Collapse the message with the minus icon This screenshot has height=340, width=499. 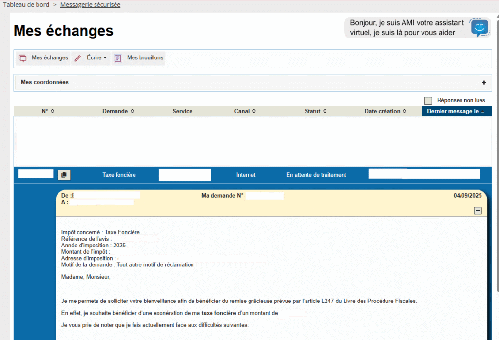pos(478,210)
